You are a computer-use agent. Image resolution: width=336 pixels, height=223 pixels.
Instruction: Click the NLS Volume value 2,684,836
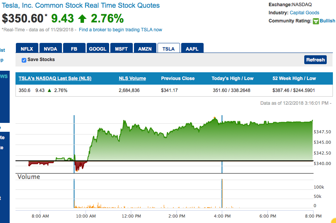[x=129, y=90]
